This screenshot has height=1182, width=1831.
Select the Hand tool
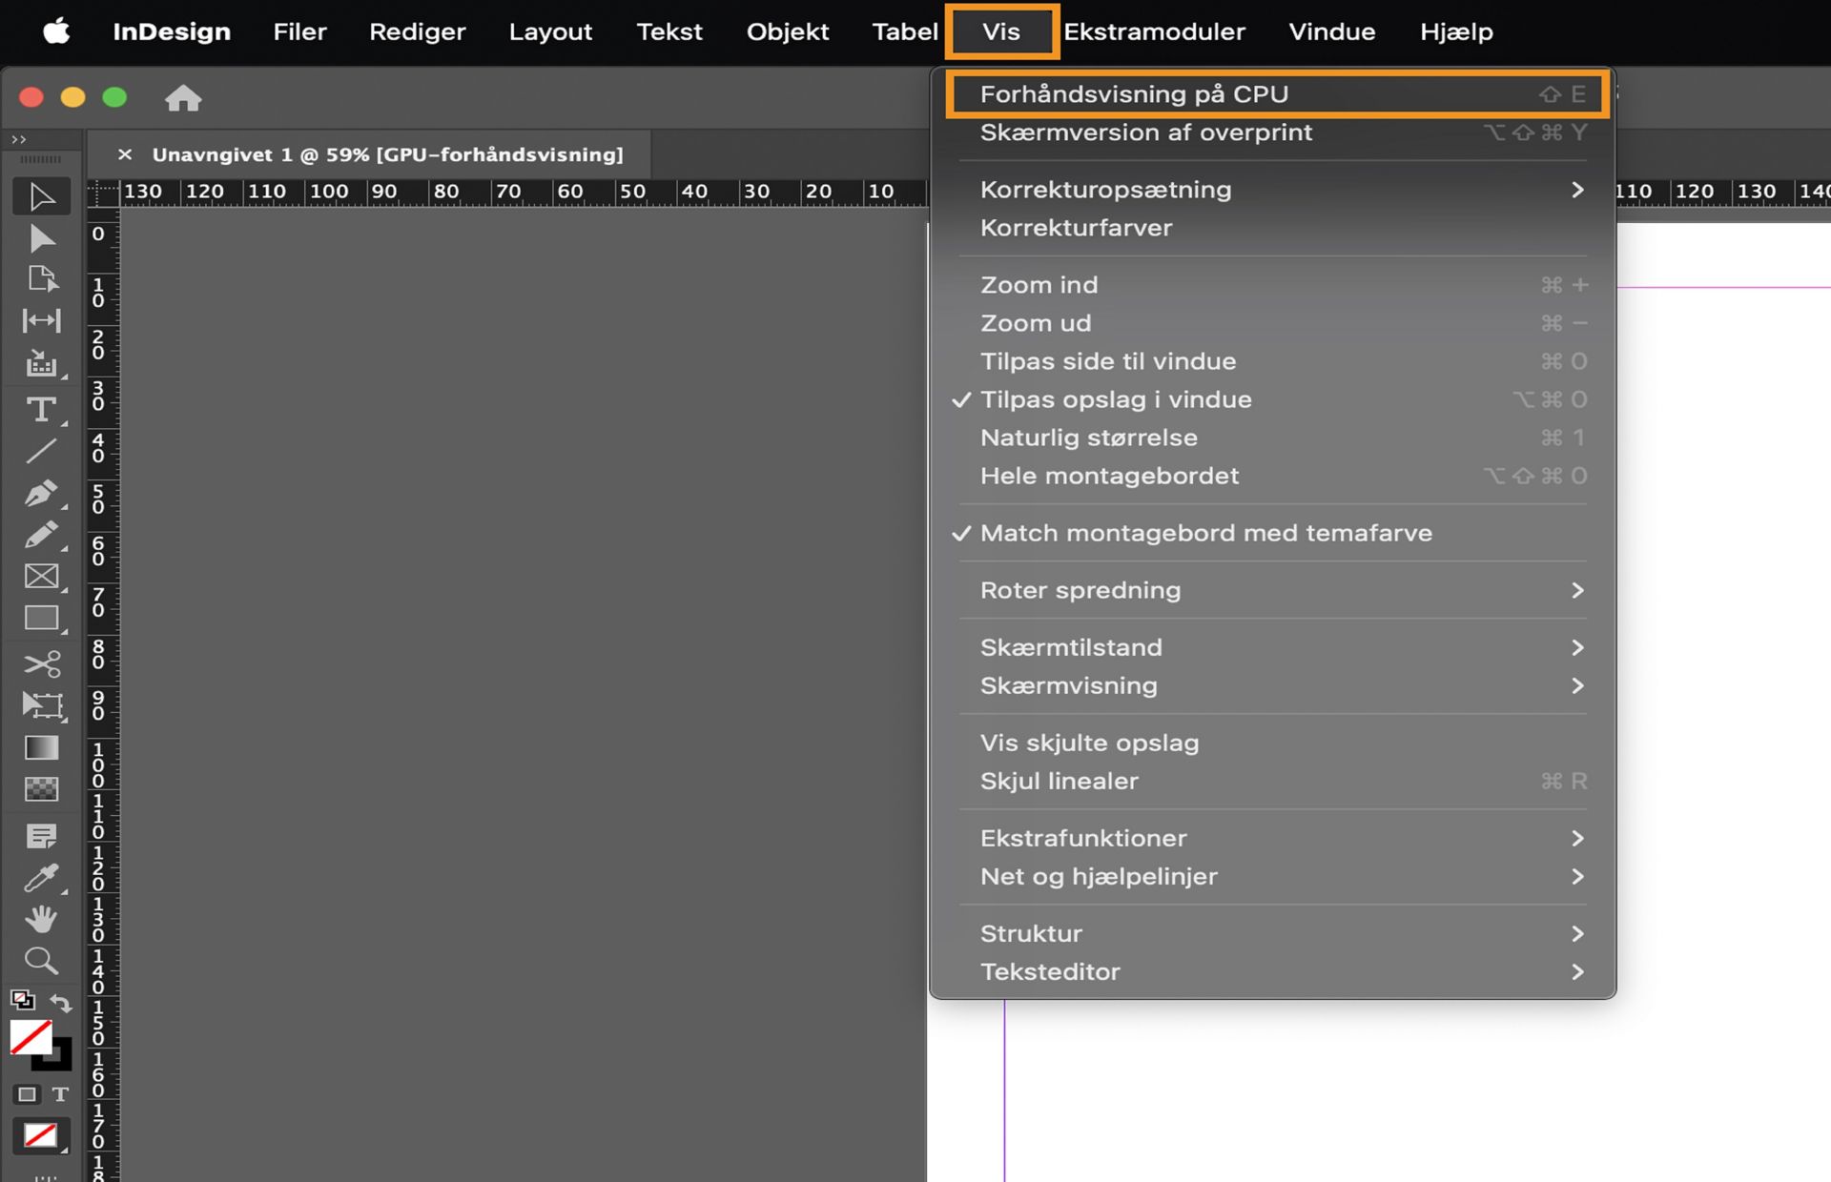40,919
